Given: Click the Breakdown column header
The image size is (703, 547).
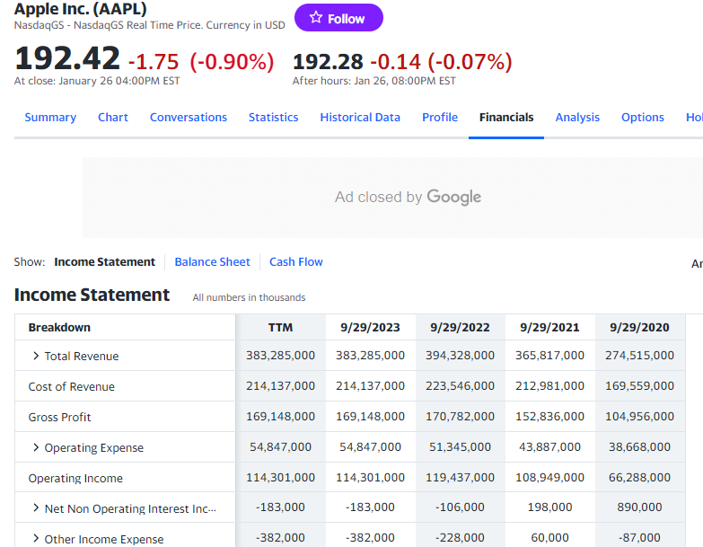Looking at the screenshot, I should [x=59, y=327].
